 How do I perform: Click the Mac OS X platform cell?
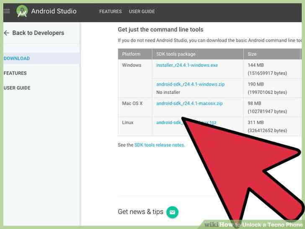click(132, 104)
